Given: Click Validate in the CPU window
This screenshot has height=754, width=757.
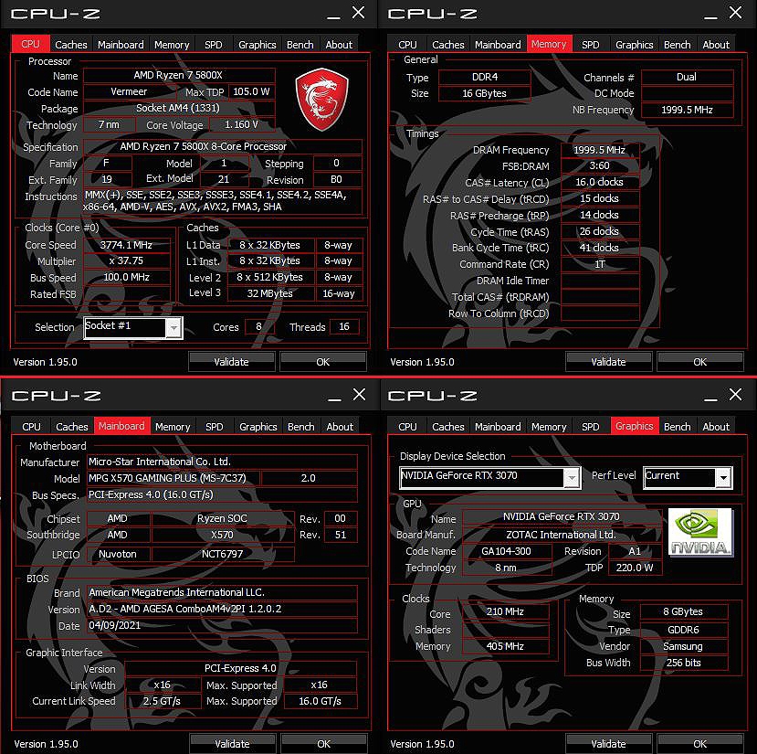Looking at the screenshot, I should 231,362.
